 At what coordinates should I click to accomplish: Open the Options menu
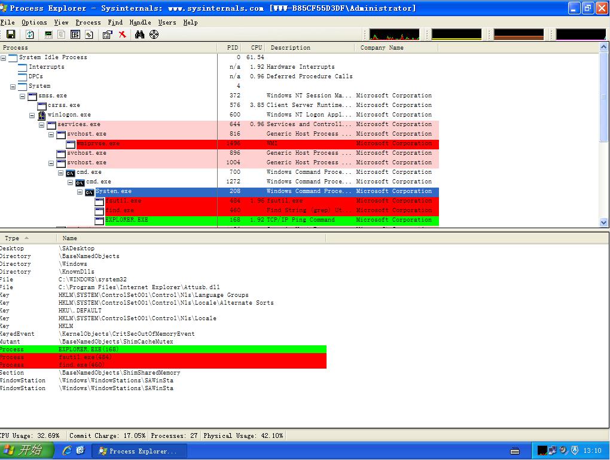click(34, 23)
